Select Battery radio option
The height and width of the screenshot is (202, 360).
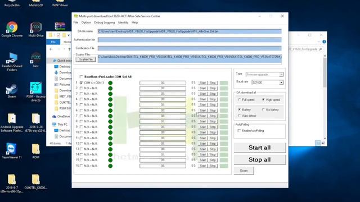pos(240,110)
